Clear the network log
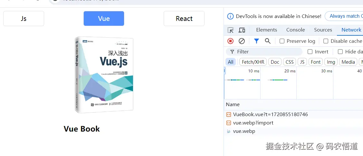Screen dimensions: 363x156 242,41
